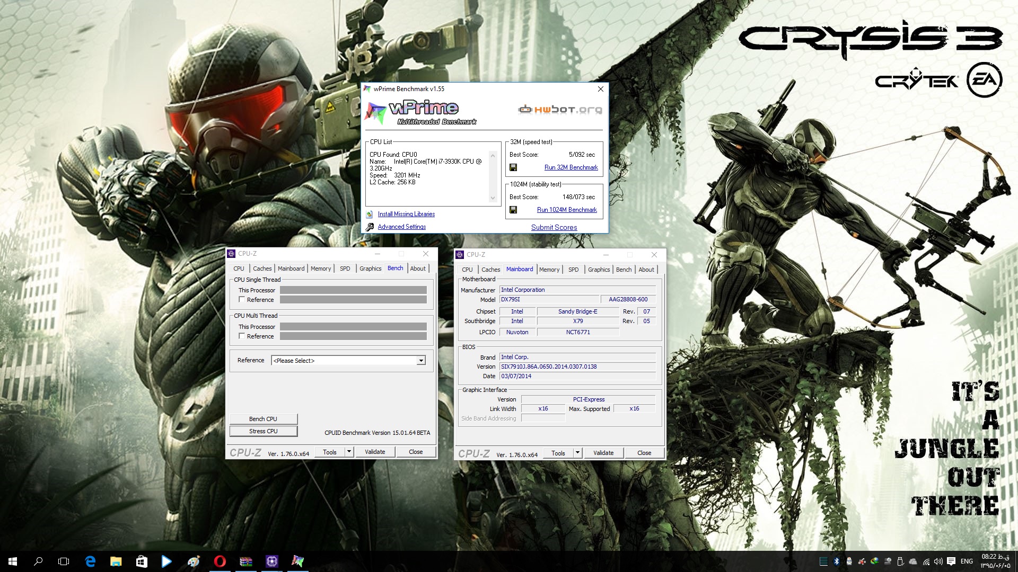Open Graphics tab in Mainboard CPU-Z window
Screen dimensions: 1018x572
tap(599, 270)
